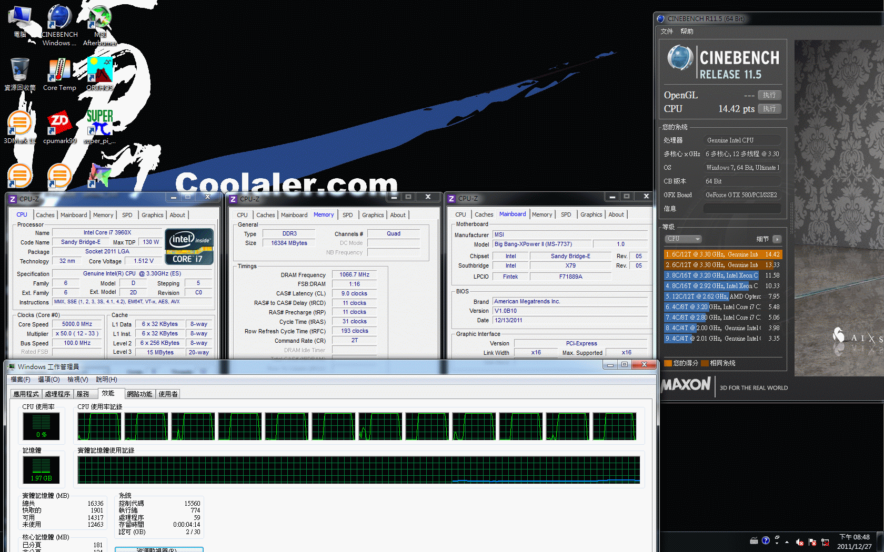The width and height of the screenshot is (884, 552).
Task: Select Caches tab in the CPU-Z window showing Processor
Action: 45,215
